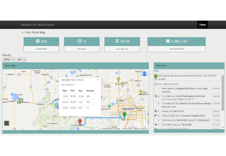The image size is (226, 156).
Task: Click the turn-left arrow icon on step 2
Action: click(156, 96)
